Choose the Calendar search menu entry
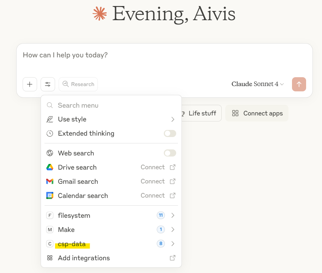The height and width of the screenshot is (273, 322). coord(111,195)
